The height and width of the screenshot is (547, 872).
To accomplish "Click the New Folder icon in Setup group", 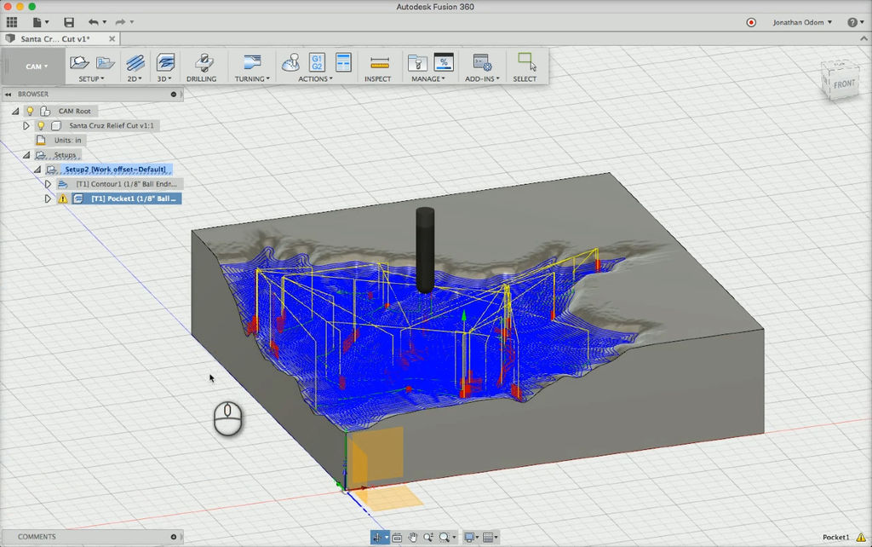I will tap(105, 62).
